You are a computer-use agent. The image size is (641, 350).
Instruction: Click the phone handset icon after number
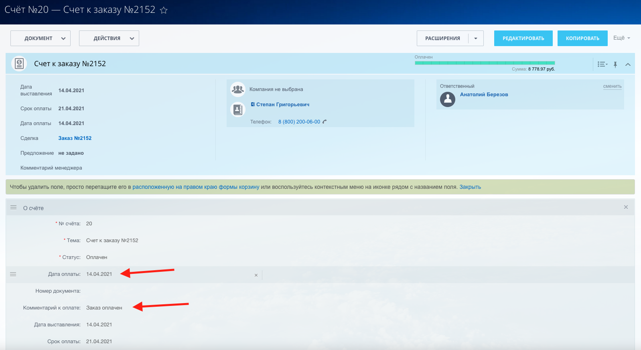(x=325, y=122)
